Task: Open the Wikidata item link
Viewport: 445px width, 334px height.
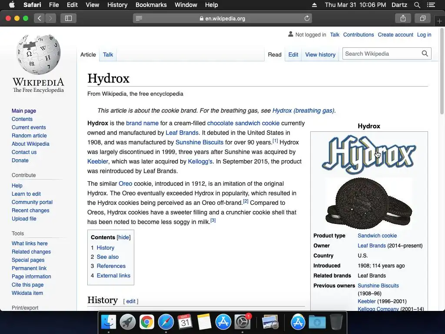Action: pyautogui.click(x=27, y=293)
